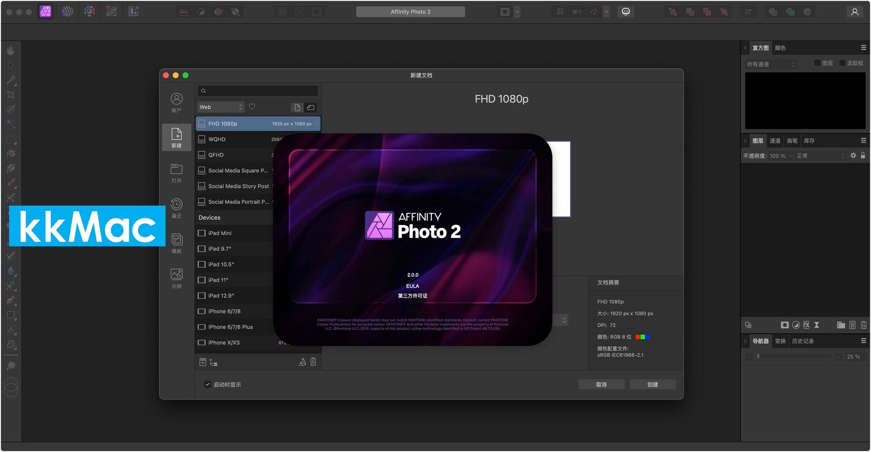This screenshot has height=452, width=871.
Task: Click the quick mask toolbar icon
Action: [x=505, y=12]
